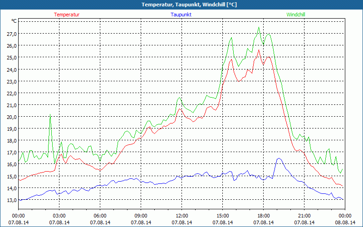Click the '24,0' y-axis value
The height and width of the screenshot is (227, 363).
point(12,69)
